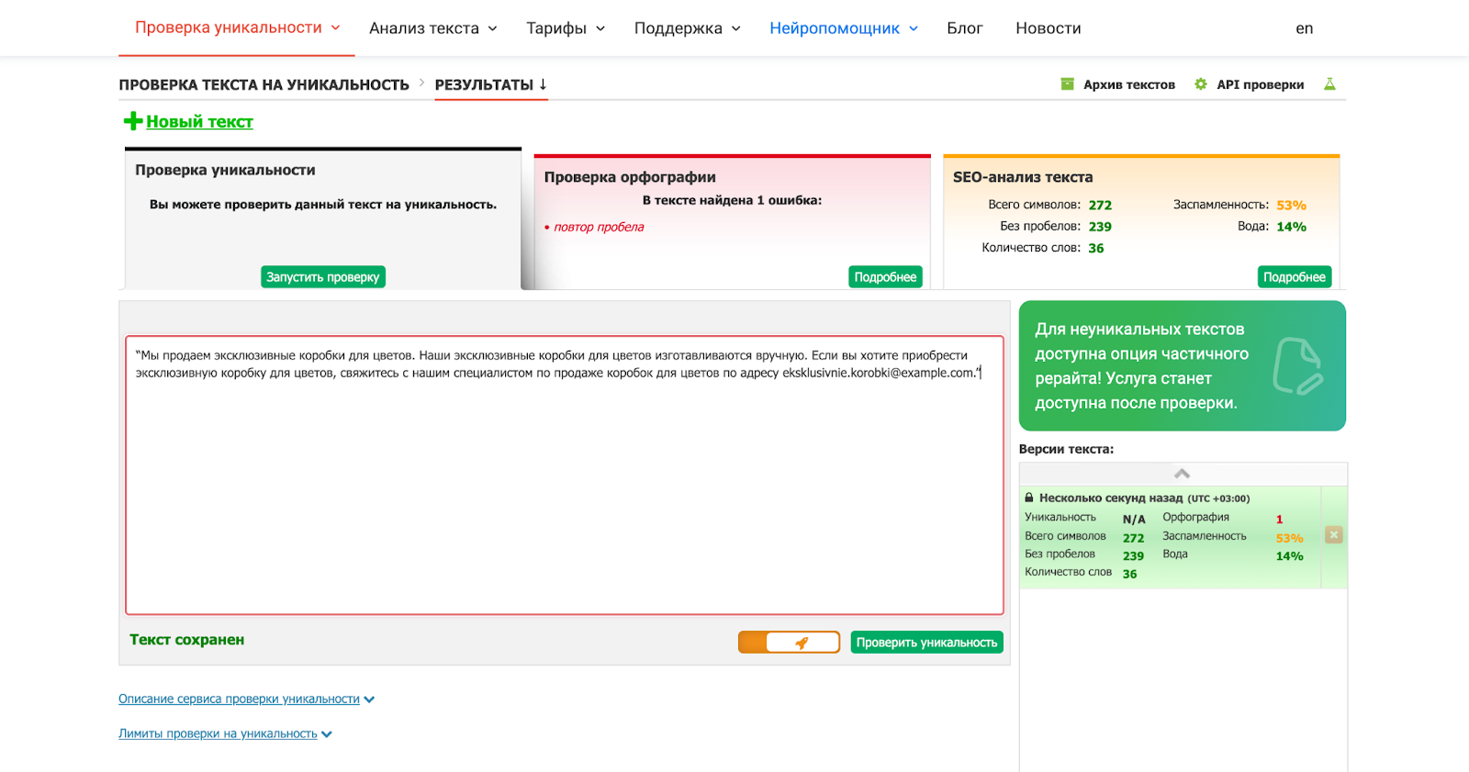The width and height of the screenshot is (1469, 772).
Task: Expand Лимиты проверки на уникальность
Action: [x=225, y=734]
